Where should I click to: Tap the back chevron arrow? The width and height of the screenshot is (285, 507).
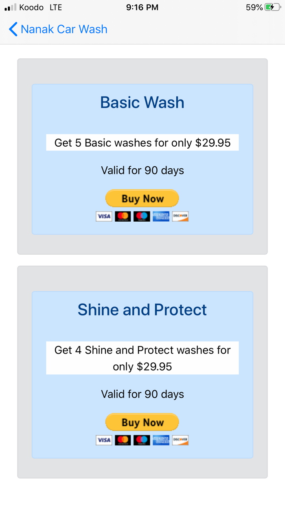coord(13,29)
